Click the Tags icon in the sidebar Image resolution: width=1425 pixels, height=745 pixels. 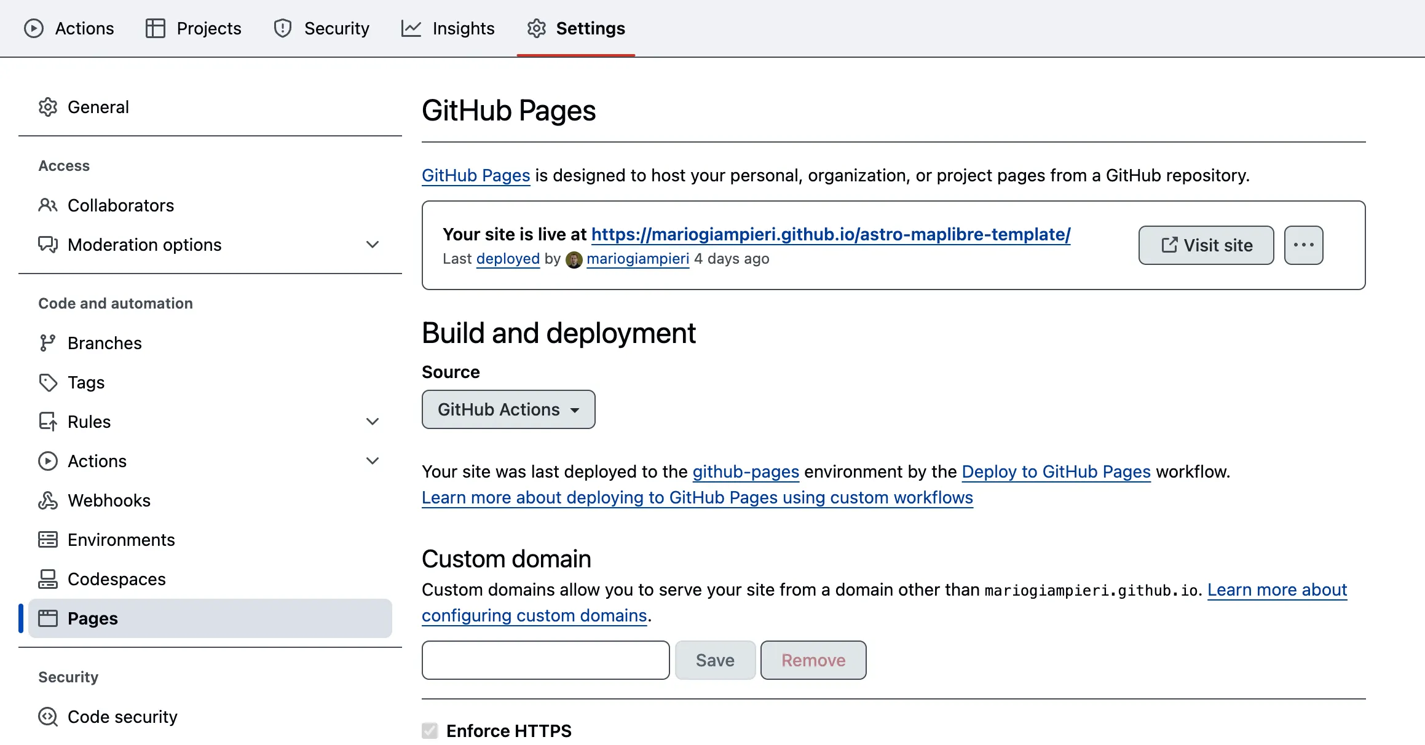pyautogui.click(x=48, y=382)
